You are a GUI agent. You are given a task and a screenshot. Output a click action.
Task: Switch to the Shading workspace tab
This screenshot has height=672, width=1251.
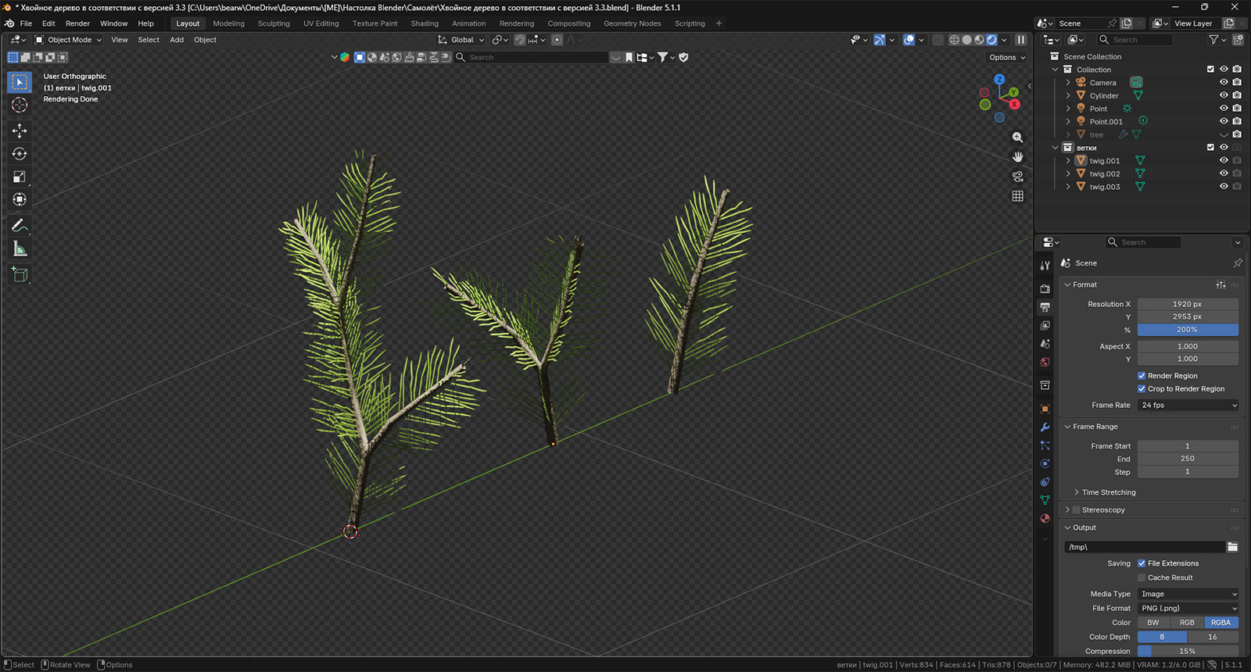425,23
